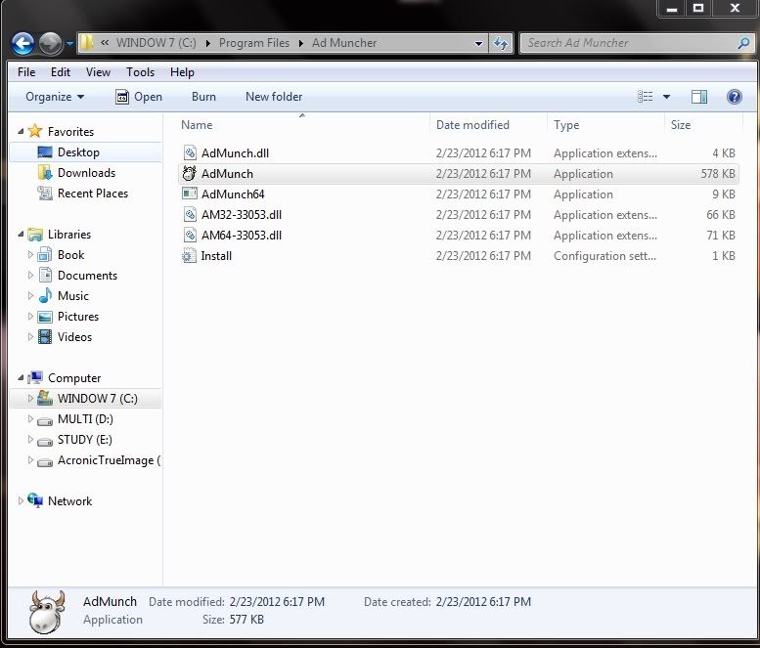760x648 pixels.
Task: Expand the MULTI (D:) drive
Action: coord(30,418)
